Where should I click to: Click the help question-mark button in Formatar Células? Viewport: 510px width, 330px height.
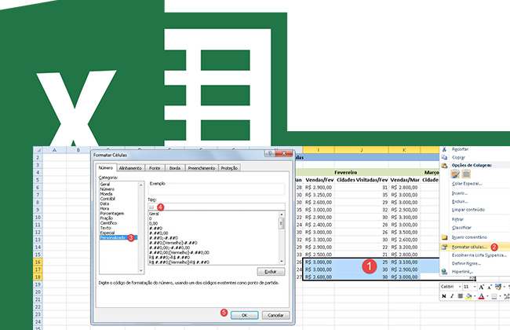point(269,153)
